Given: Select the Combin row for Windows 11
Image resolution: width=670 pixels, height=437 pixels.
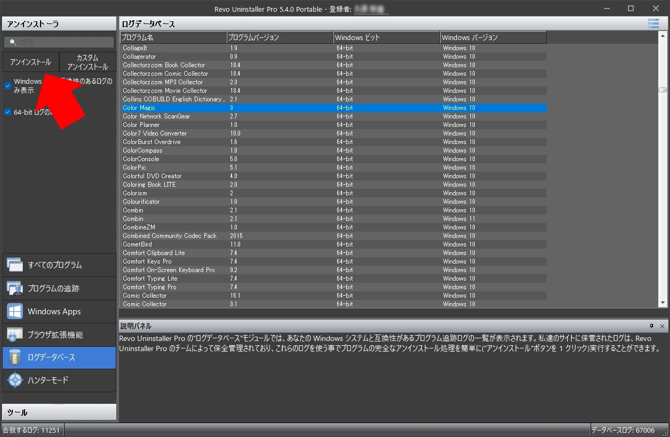Looking at the screenshot, I should coord(333,219).
